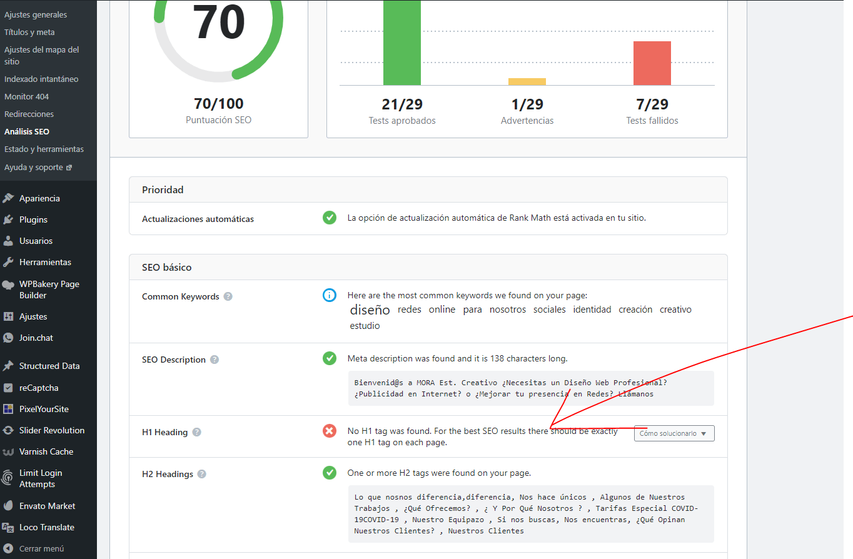Open Ajustes del mapa del sitio
This screenshot has height=559, width=853.
(x=42, y=56)
